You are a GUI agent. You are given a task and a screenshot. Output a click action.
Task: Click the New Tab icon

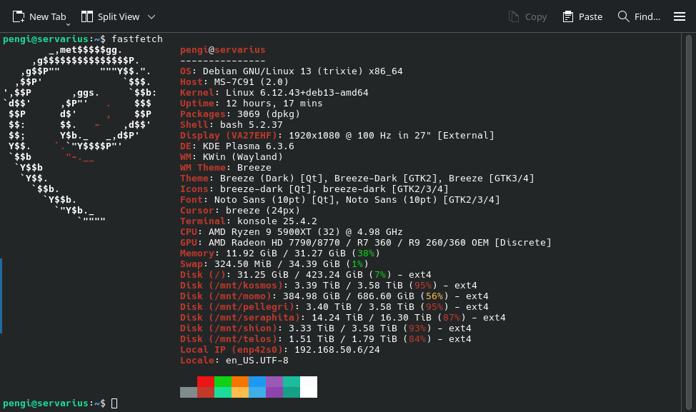(19, 16)
